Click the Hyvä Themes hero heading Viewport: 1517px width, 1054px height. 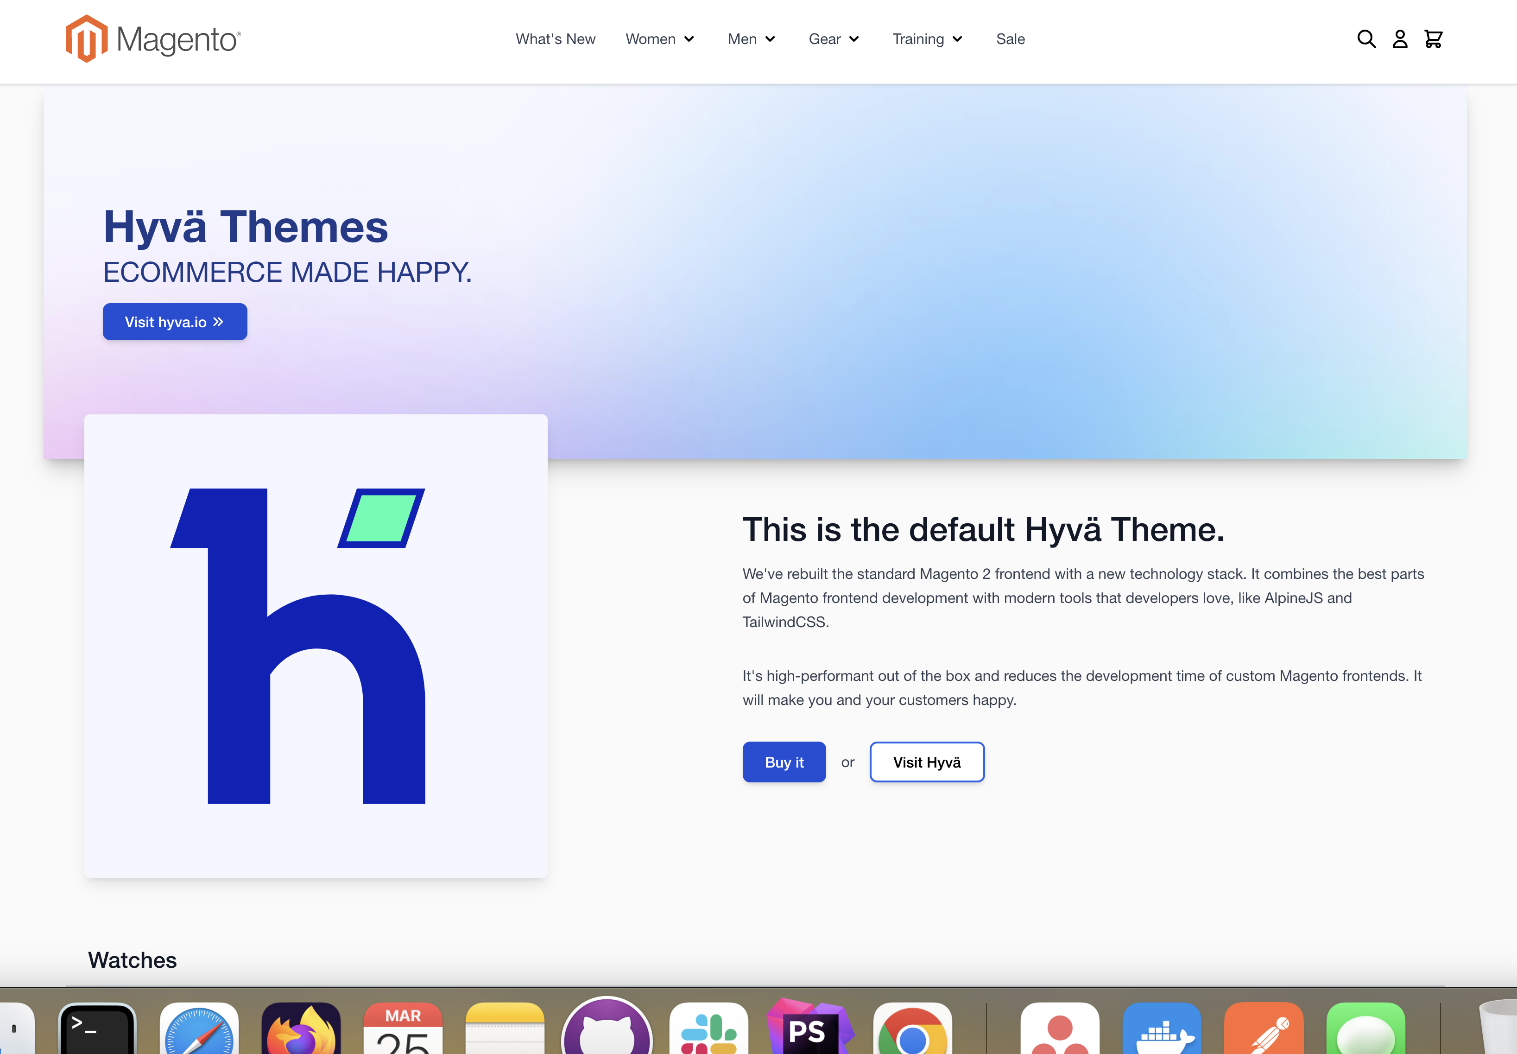246,227
